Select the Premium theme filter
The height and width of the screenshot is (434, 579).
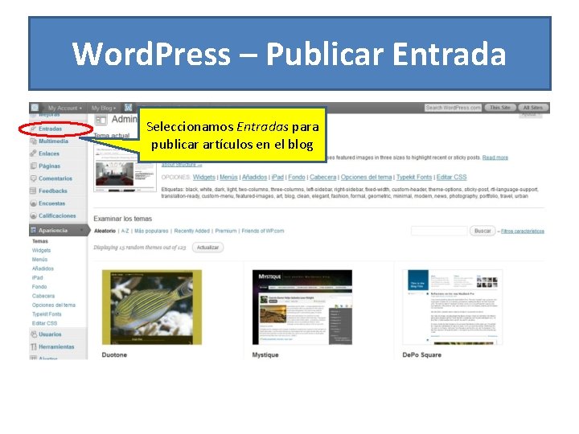click(x=226, y=231)
